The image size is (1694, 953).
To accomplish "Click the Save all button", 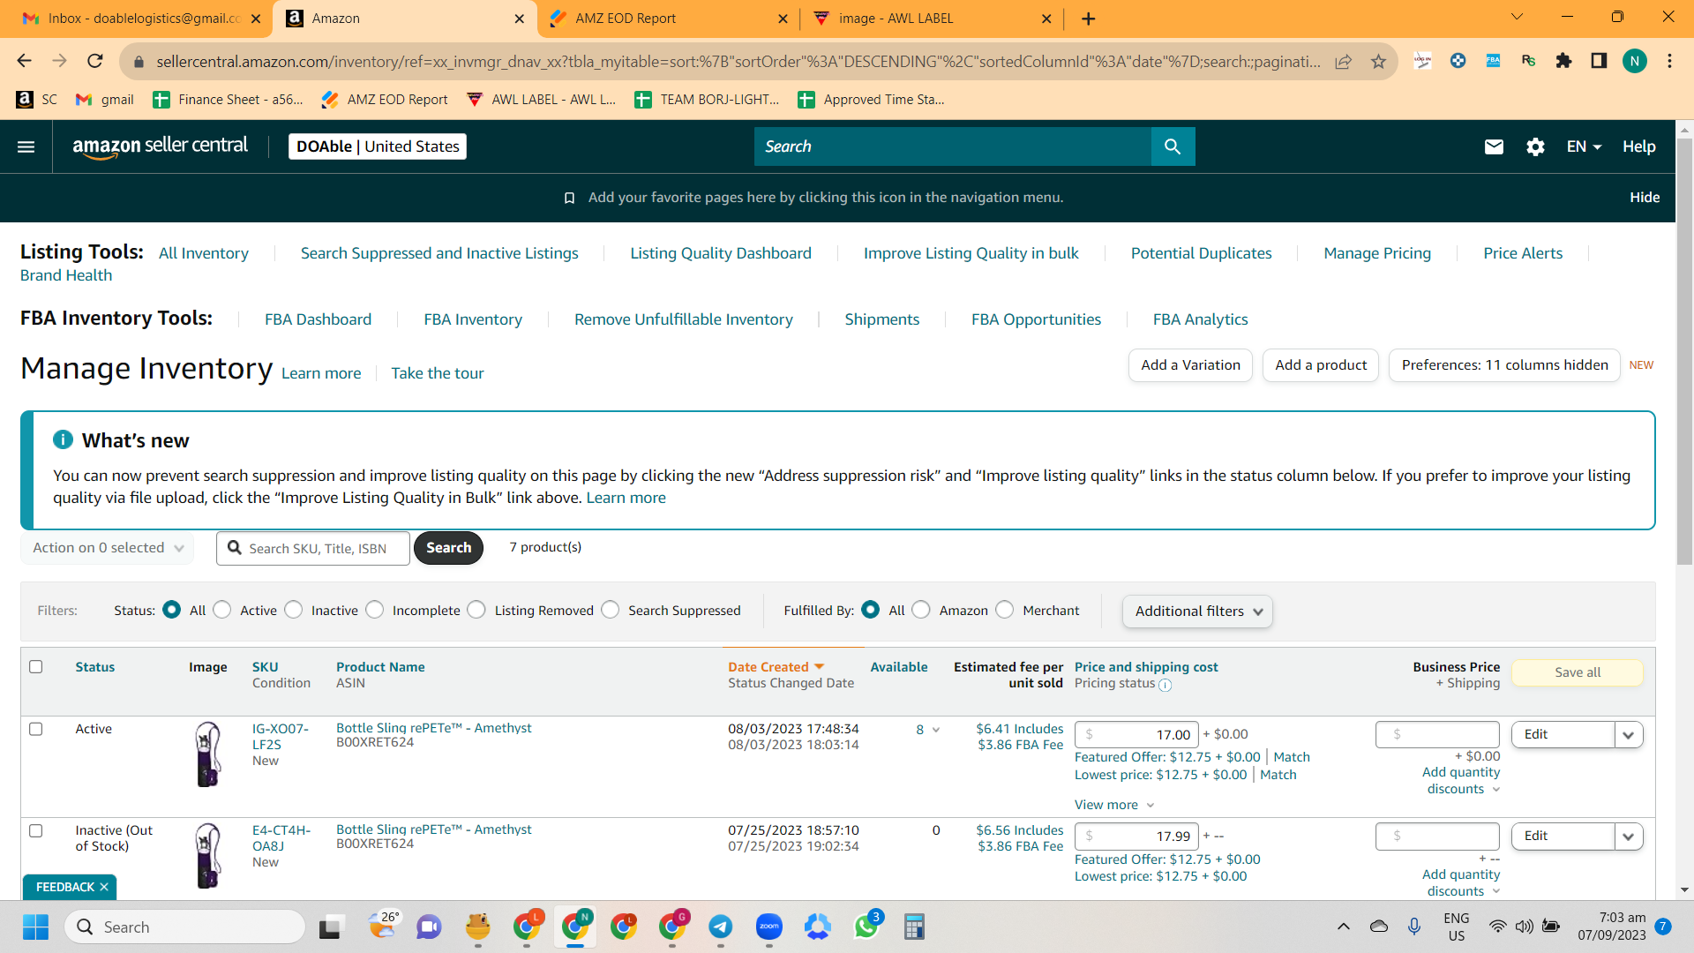I will pos(1578,672).
